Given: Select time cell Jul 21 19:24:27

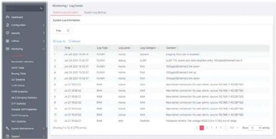Looking at the screenshot, I should [x=73, y=121].
